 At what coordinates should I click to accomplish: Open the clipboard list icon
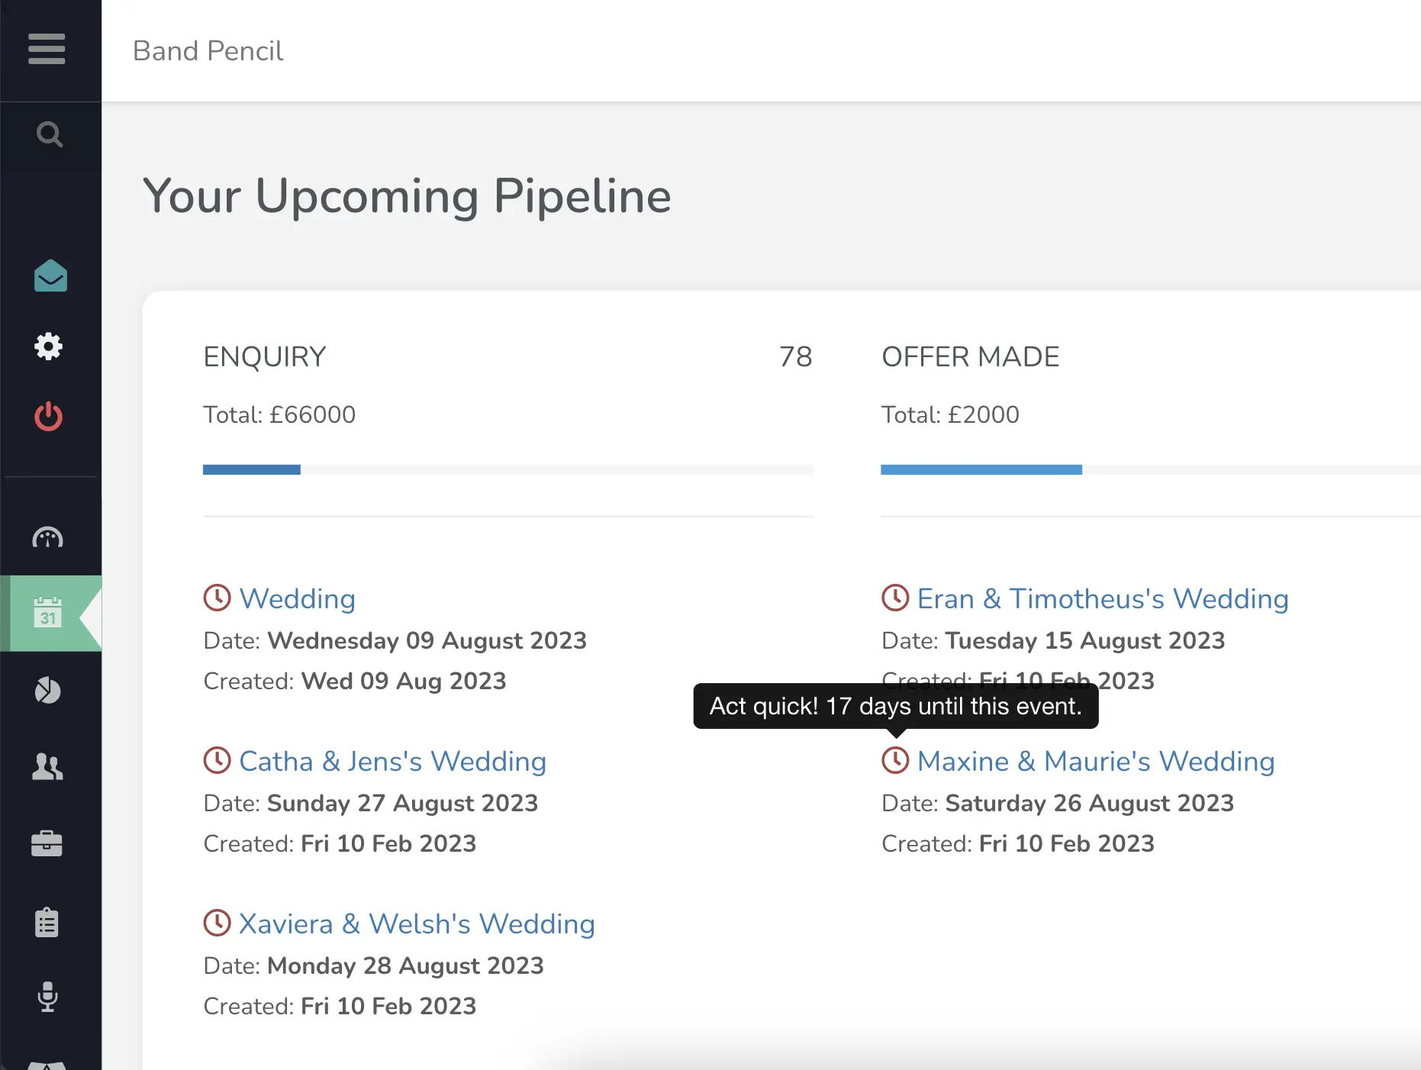pos(47,922)
